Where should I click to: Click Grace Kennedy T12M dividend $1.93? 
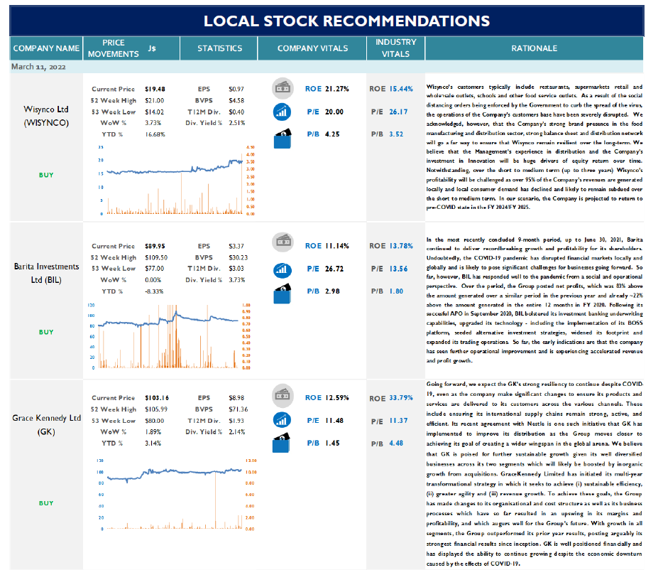(236, 421)
